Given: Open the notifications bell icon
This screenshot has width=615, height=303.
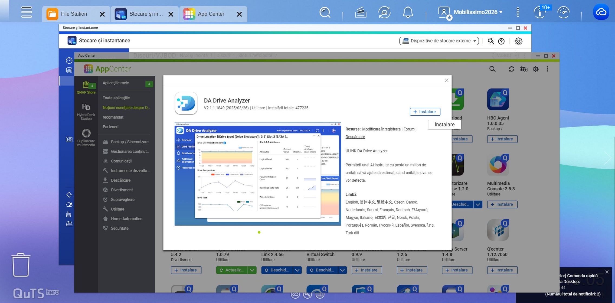Looking at the screenshot, I should click(408, 12).
